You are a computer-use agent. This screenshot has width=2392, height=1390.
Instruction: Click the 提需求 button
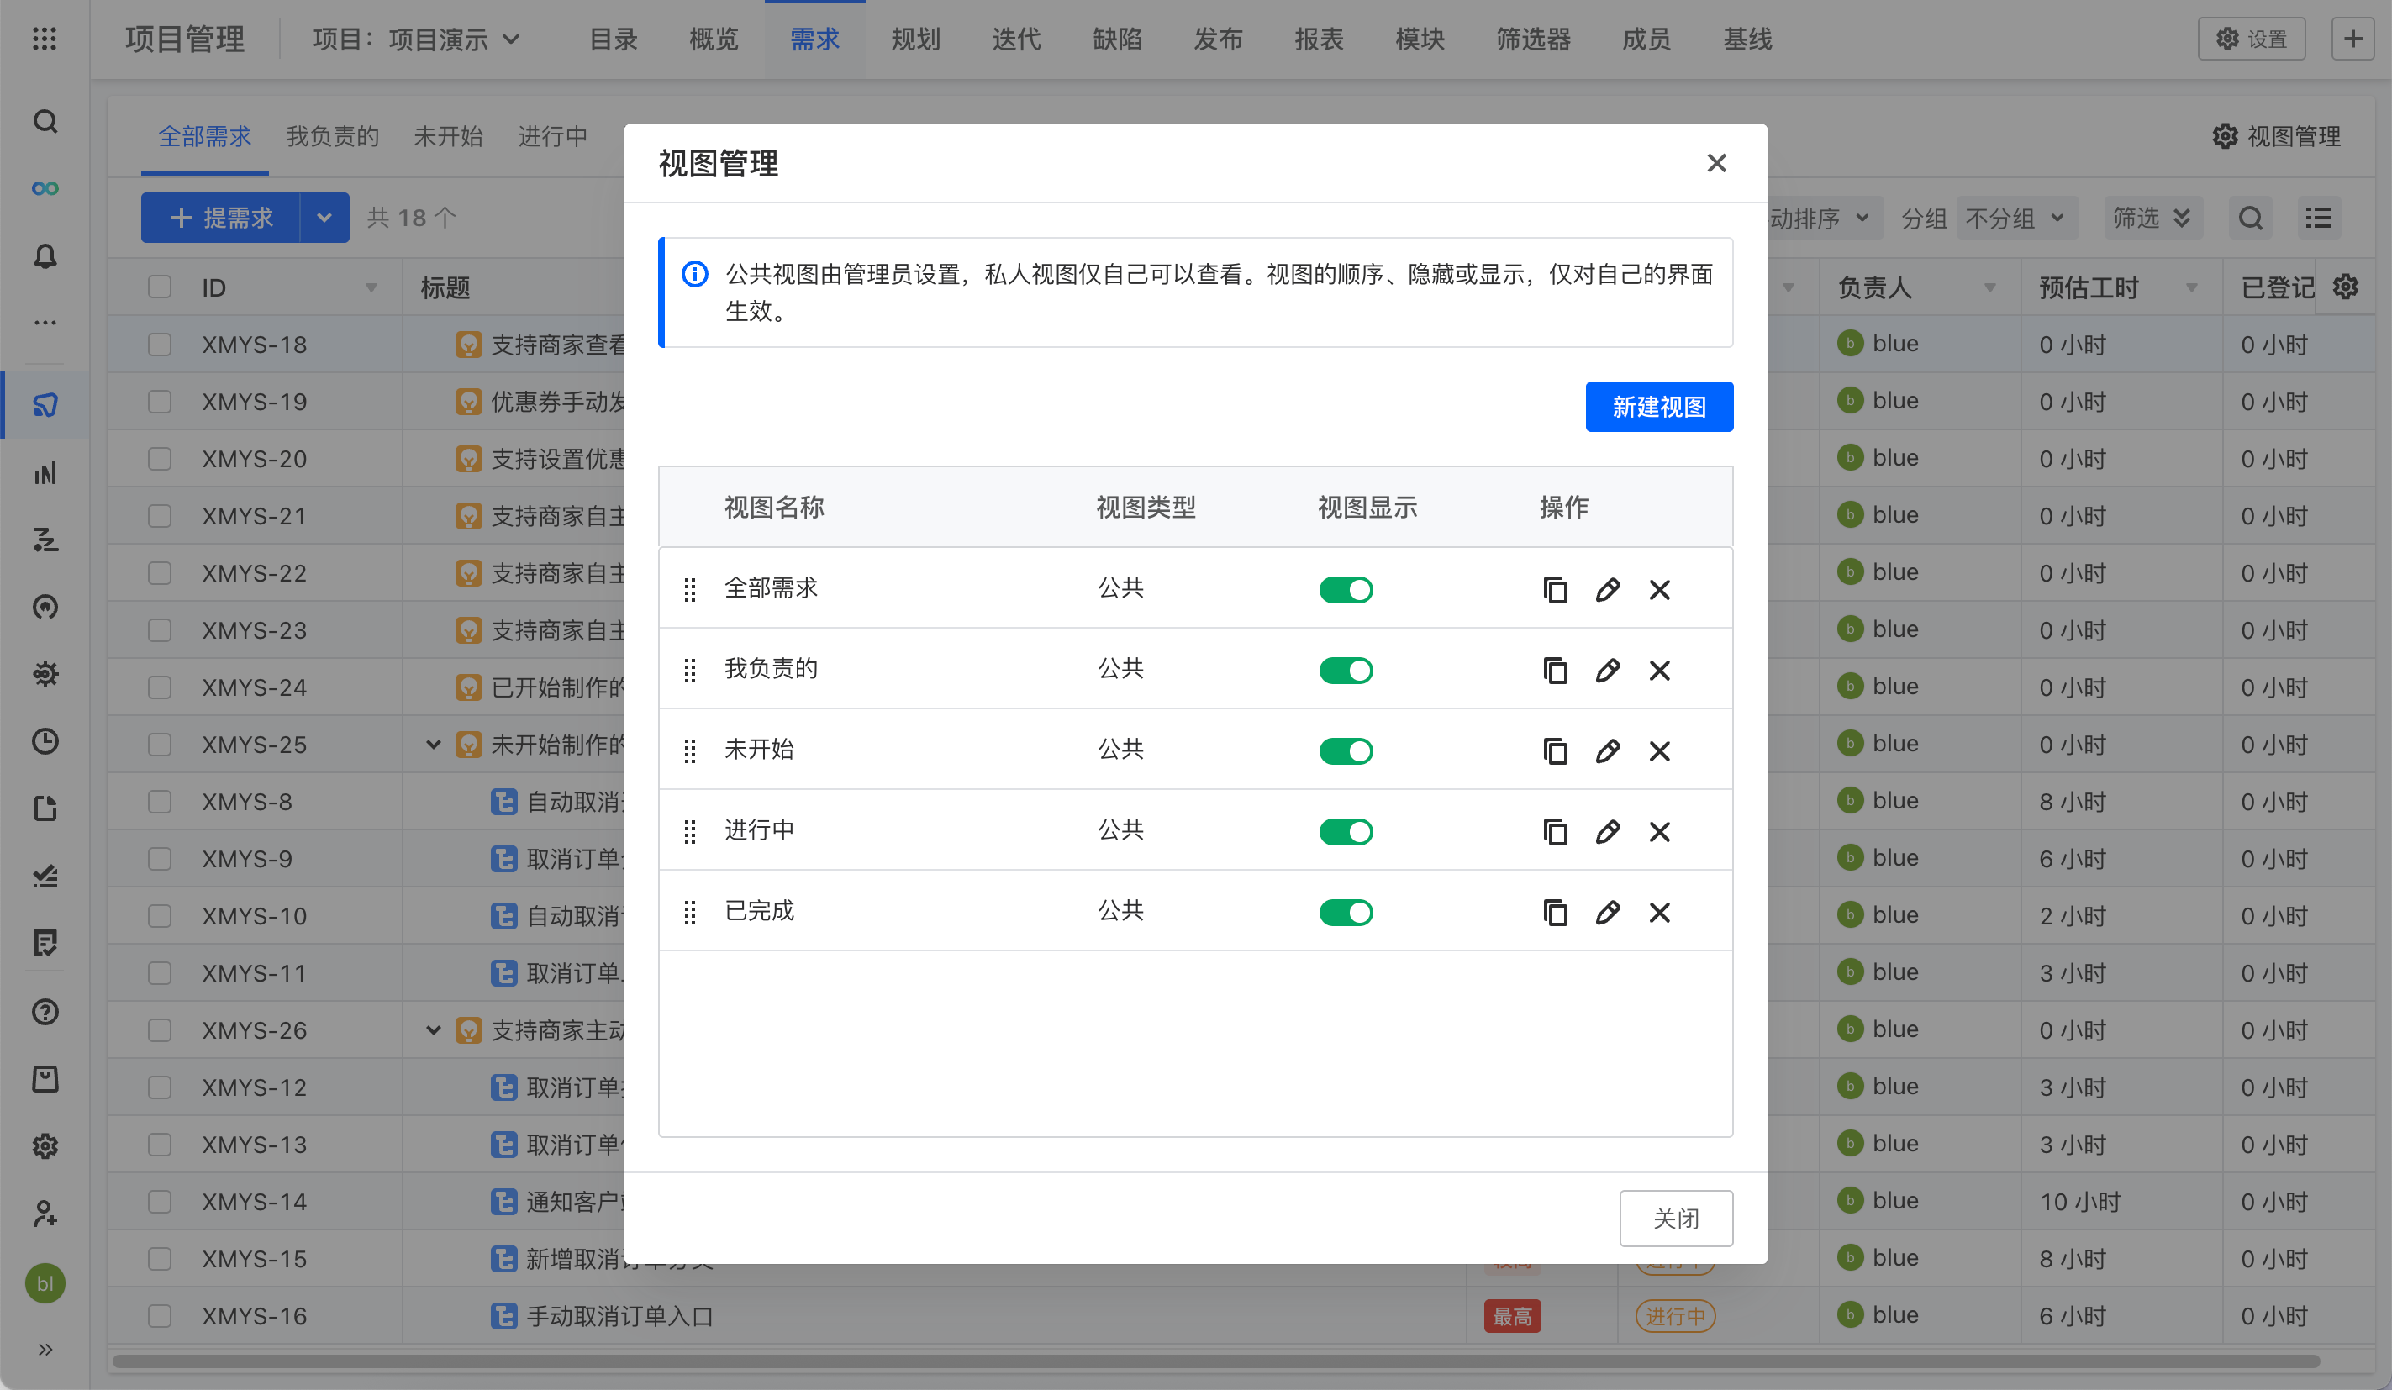coord(221,218)
